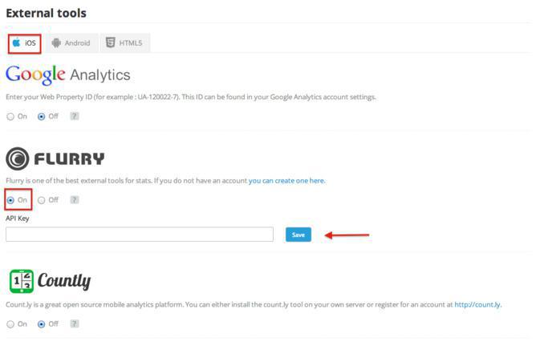Enable Google Analytics with the On radio
The height and width of the screenshot is (341, 540).
pos(10,116)
